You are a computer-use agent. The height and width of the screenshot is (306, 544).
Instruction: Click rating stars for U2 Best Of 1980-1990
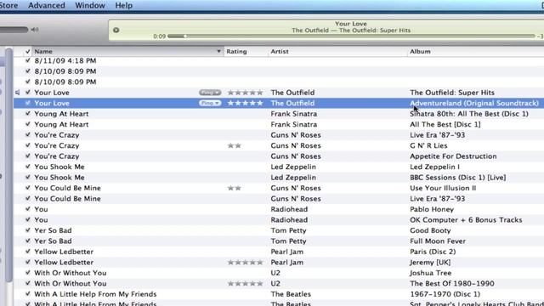[246, 283]
